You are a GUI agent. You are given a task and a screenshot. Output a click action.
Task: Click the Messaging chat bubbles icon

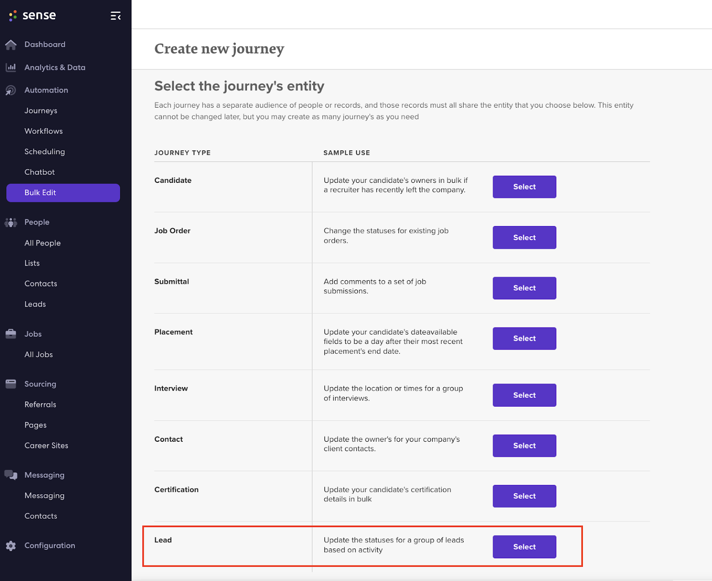[11, 475]
